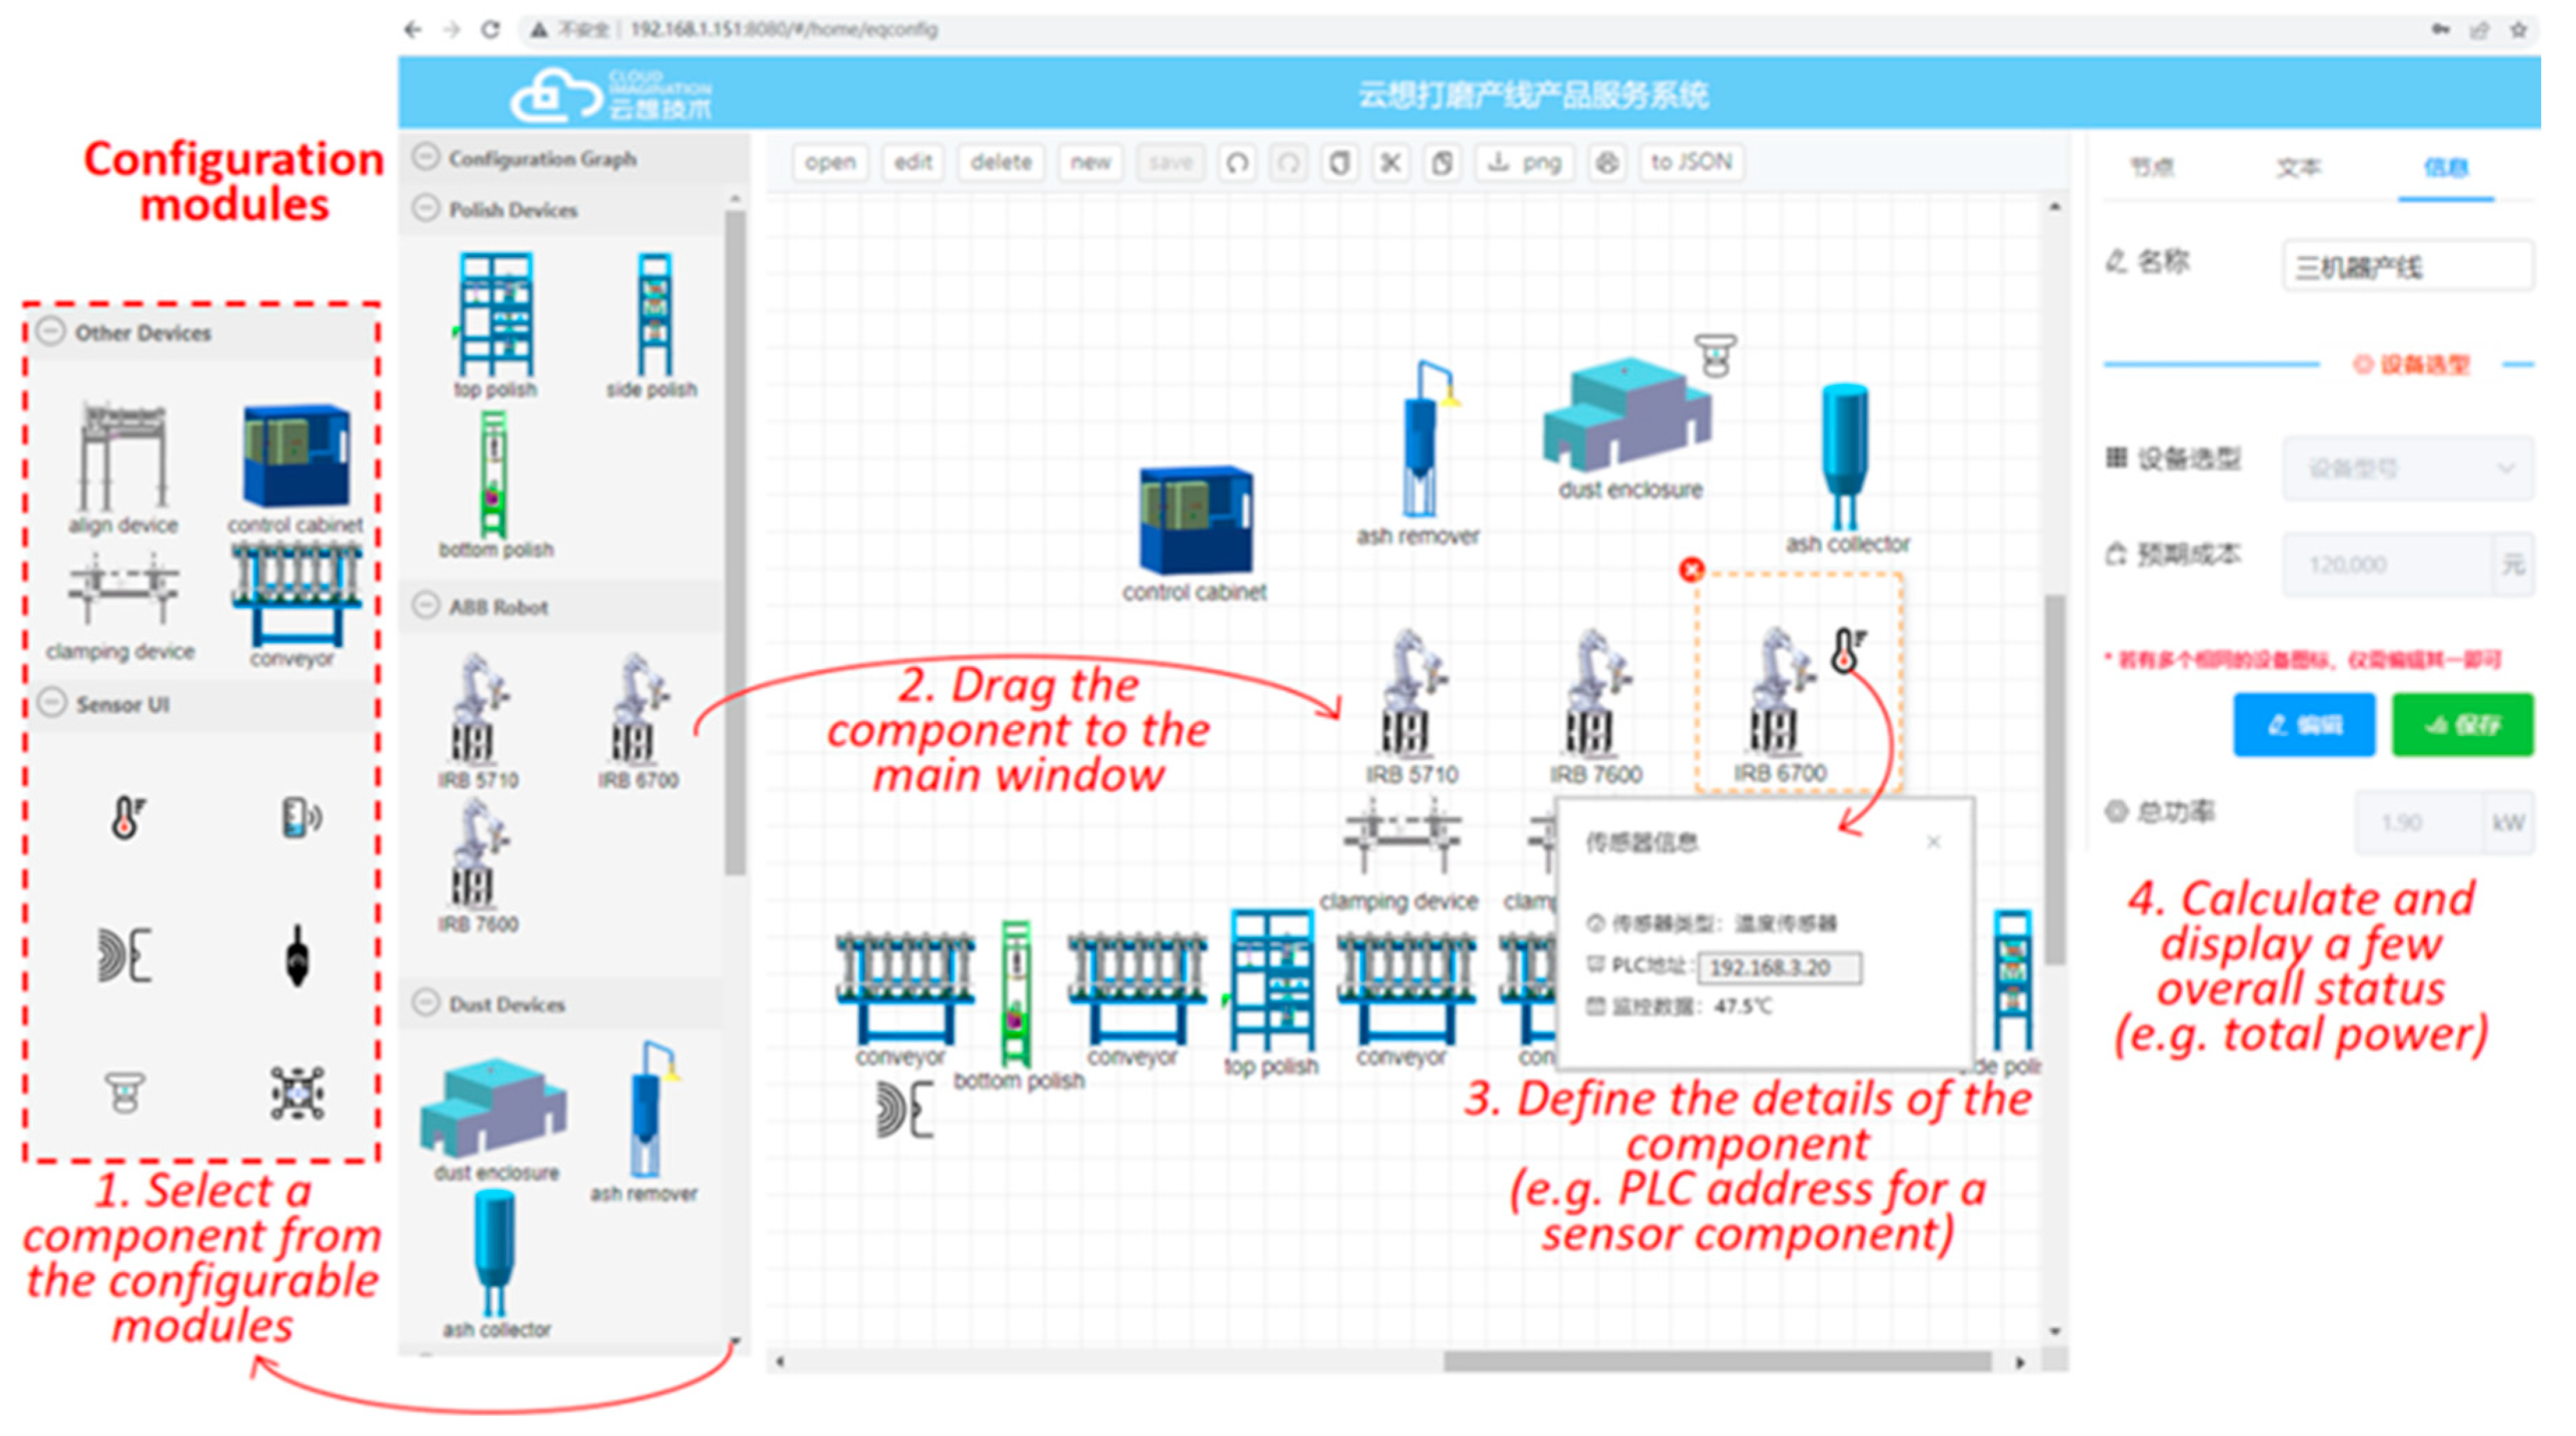Select ash collector in Dust Devices palette
The height and width of the screenshot is (1436, 2576).
(496, 1264)
